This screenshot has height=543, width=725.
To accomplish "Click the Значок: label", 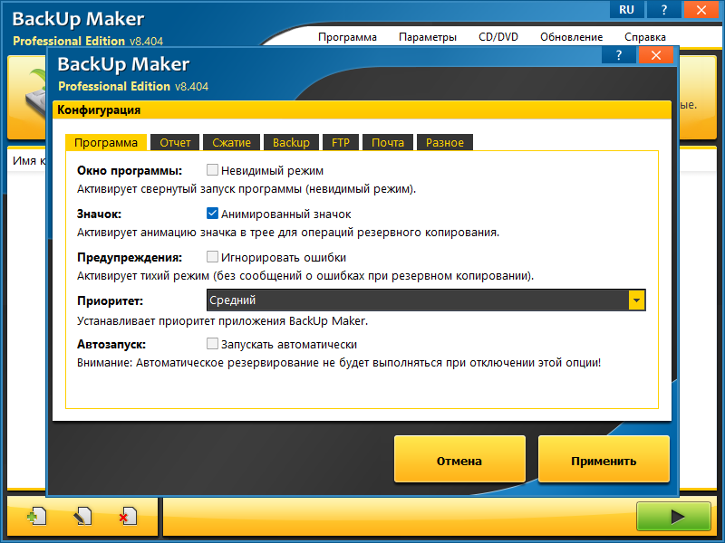I will [x=99, y=214].
